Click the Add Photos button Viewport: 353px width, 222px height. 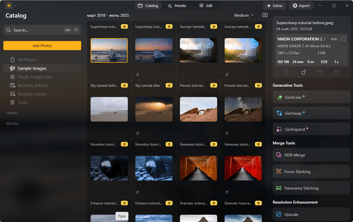pos(42,46)
